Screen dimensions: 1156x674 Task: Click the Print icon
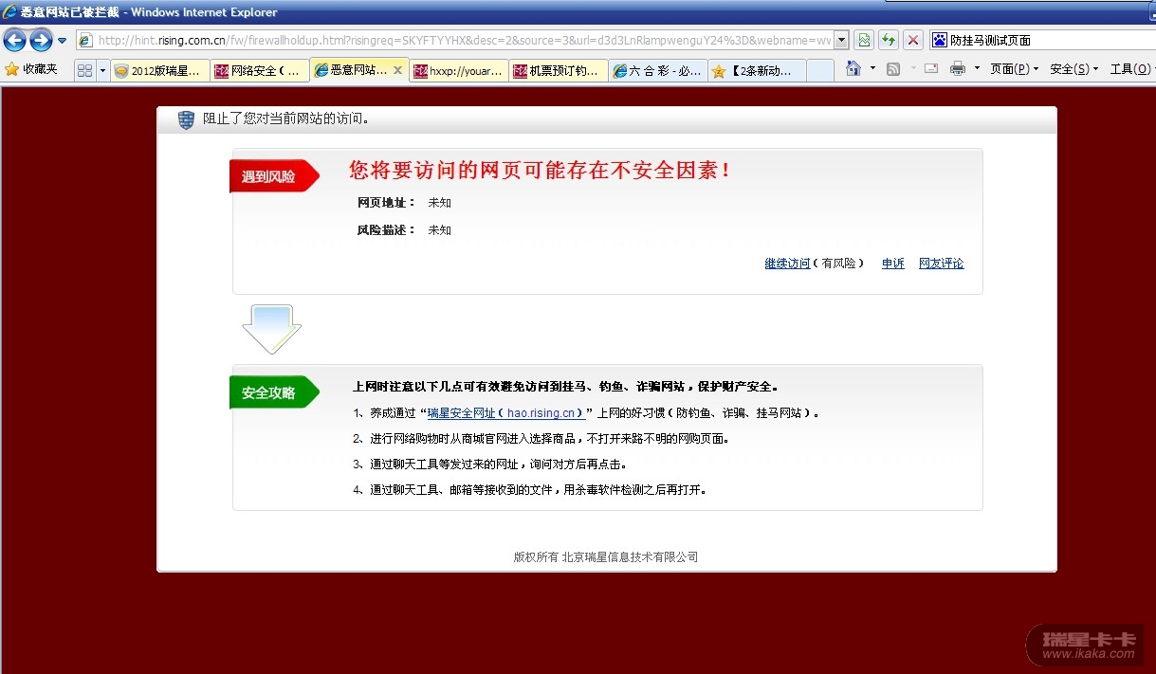(x=958, y=69)
